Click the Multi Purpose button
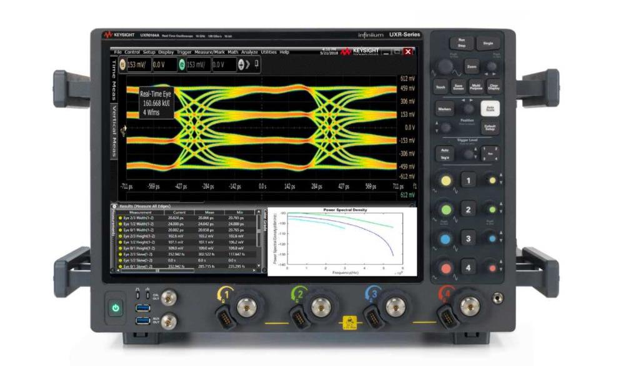This screenshot has width=626, height=366. (x=476, y=87)
